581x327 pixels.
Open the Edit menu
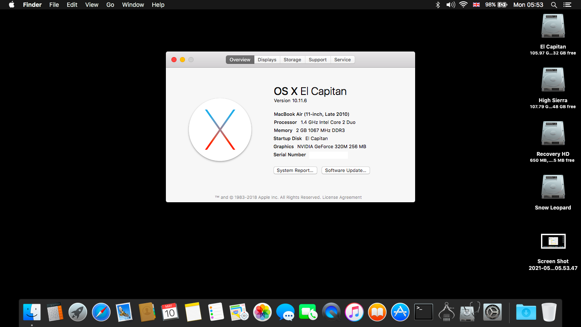[72, 5]
